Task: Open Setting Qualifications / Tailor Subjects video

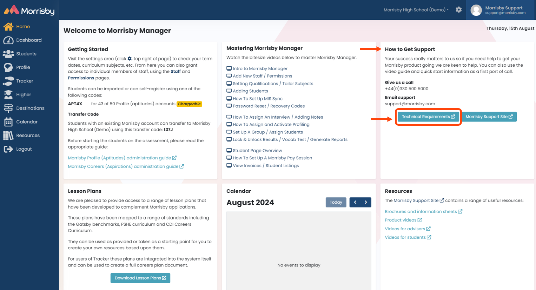Action: click(273, 84)
